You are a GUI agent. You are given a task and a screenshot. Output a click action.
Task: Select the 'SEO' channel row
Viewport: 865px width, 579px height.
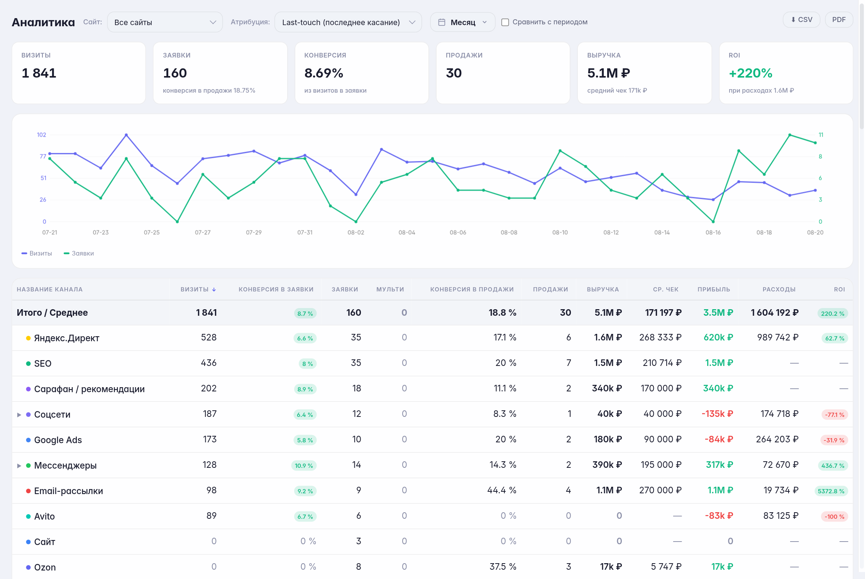pyautogui.click(x=432, y=363)
